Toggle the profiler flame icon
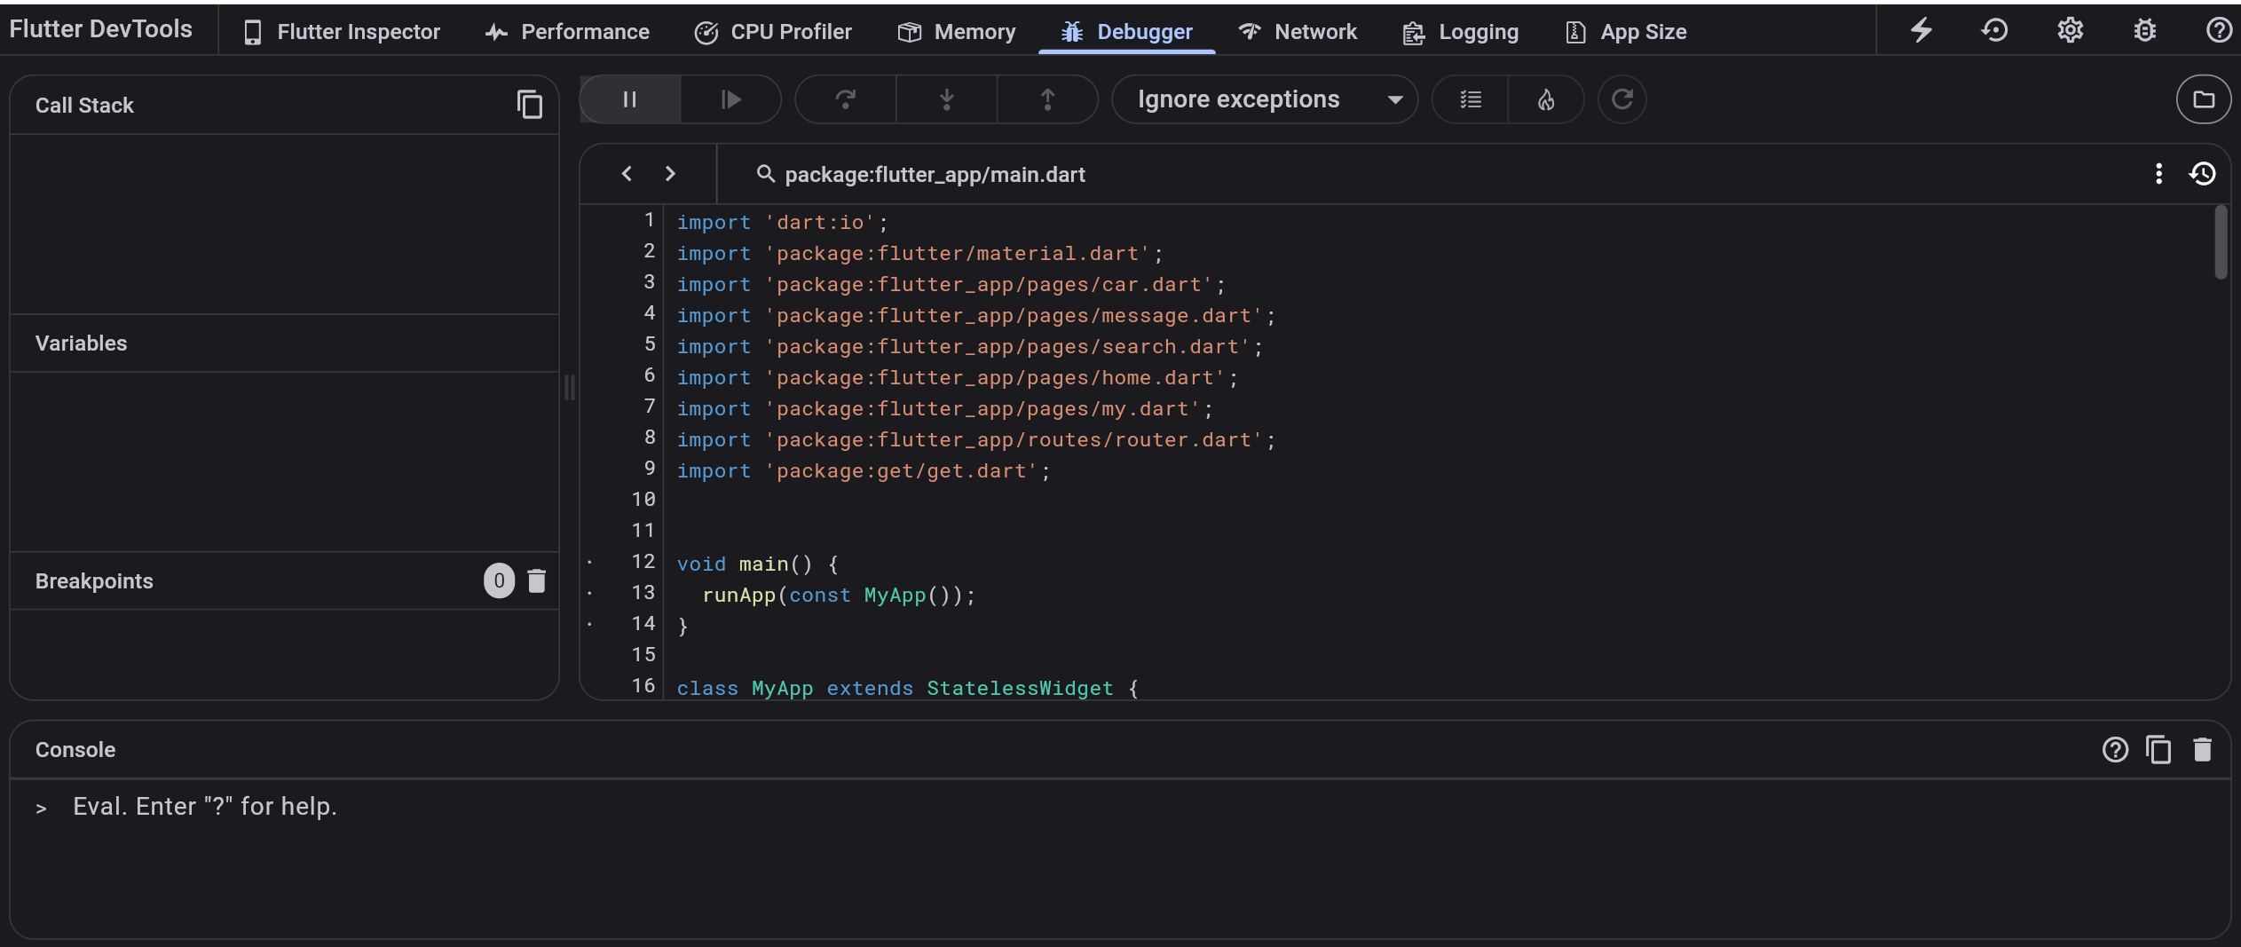 [1546, 99]
